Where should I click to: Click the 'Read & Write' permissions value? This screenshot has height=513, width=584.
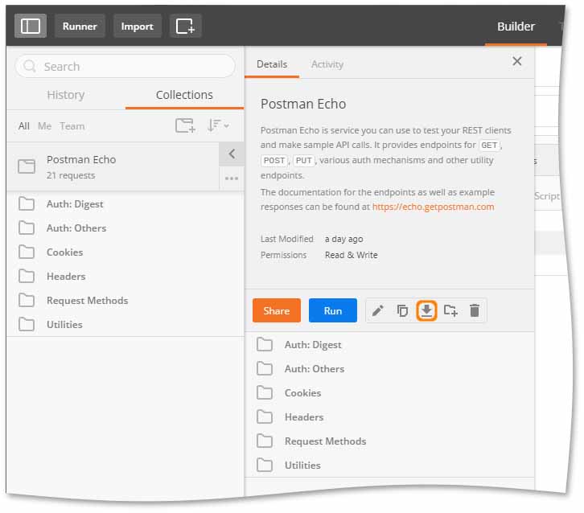351,255
